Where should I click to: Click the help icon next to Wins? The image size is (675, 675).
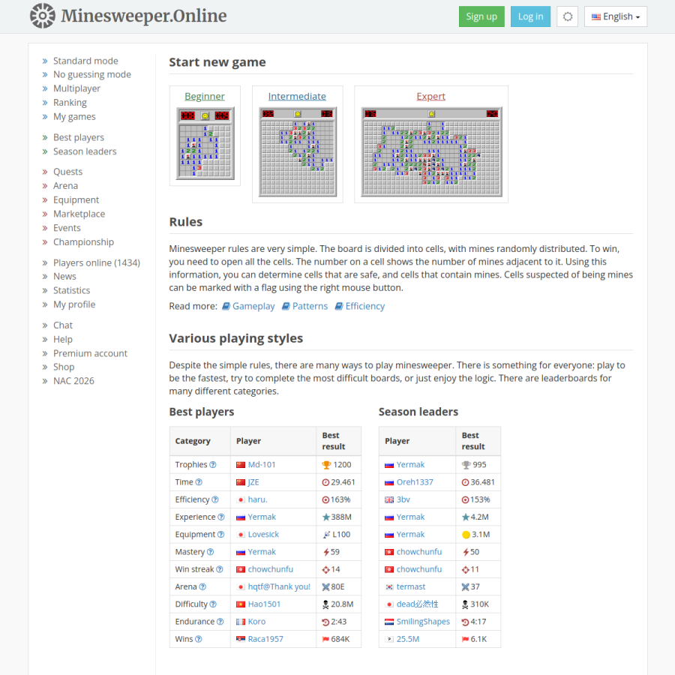click(199, 639)
